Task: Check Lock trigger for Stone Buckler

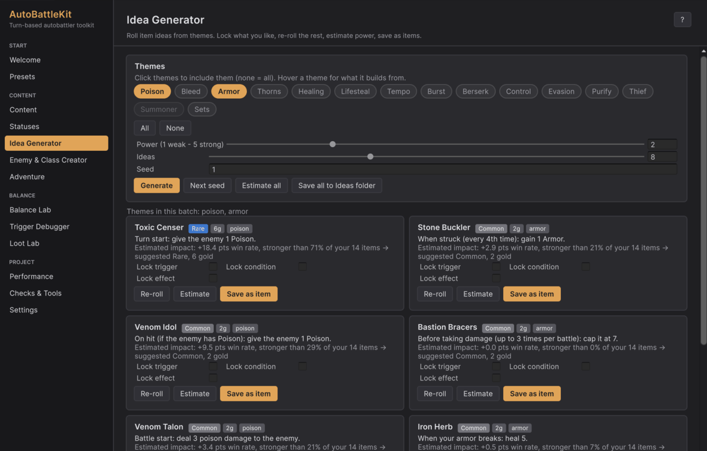Action: pos(496,267)
